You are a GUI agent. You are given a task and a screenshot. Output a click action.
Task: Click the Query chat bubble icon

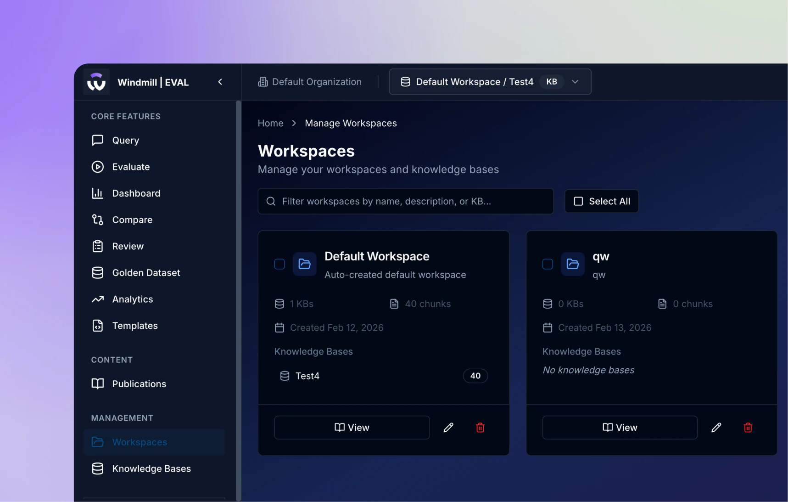tap(97, 140)
